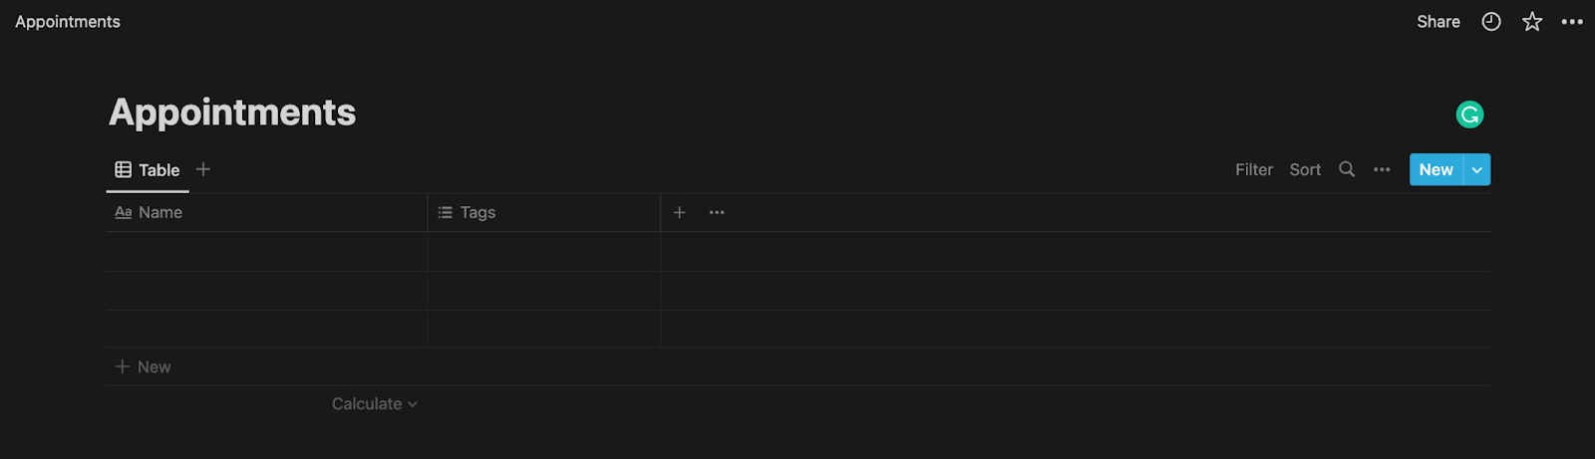1595x459 pixels.
Task: Expand the Calculate dropdown
Action: (375, 403)
